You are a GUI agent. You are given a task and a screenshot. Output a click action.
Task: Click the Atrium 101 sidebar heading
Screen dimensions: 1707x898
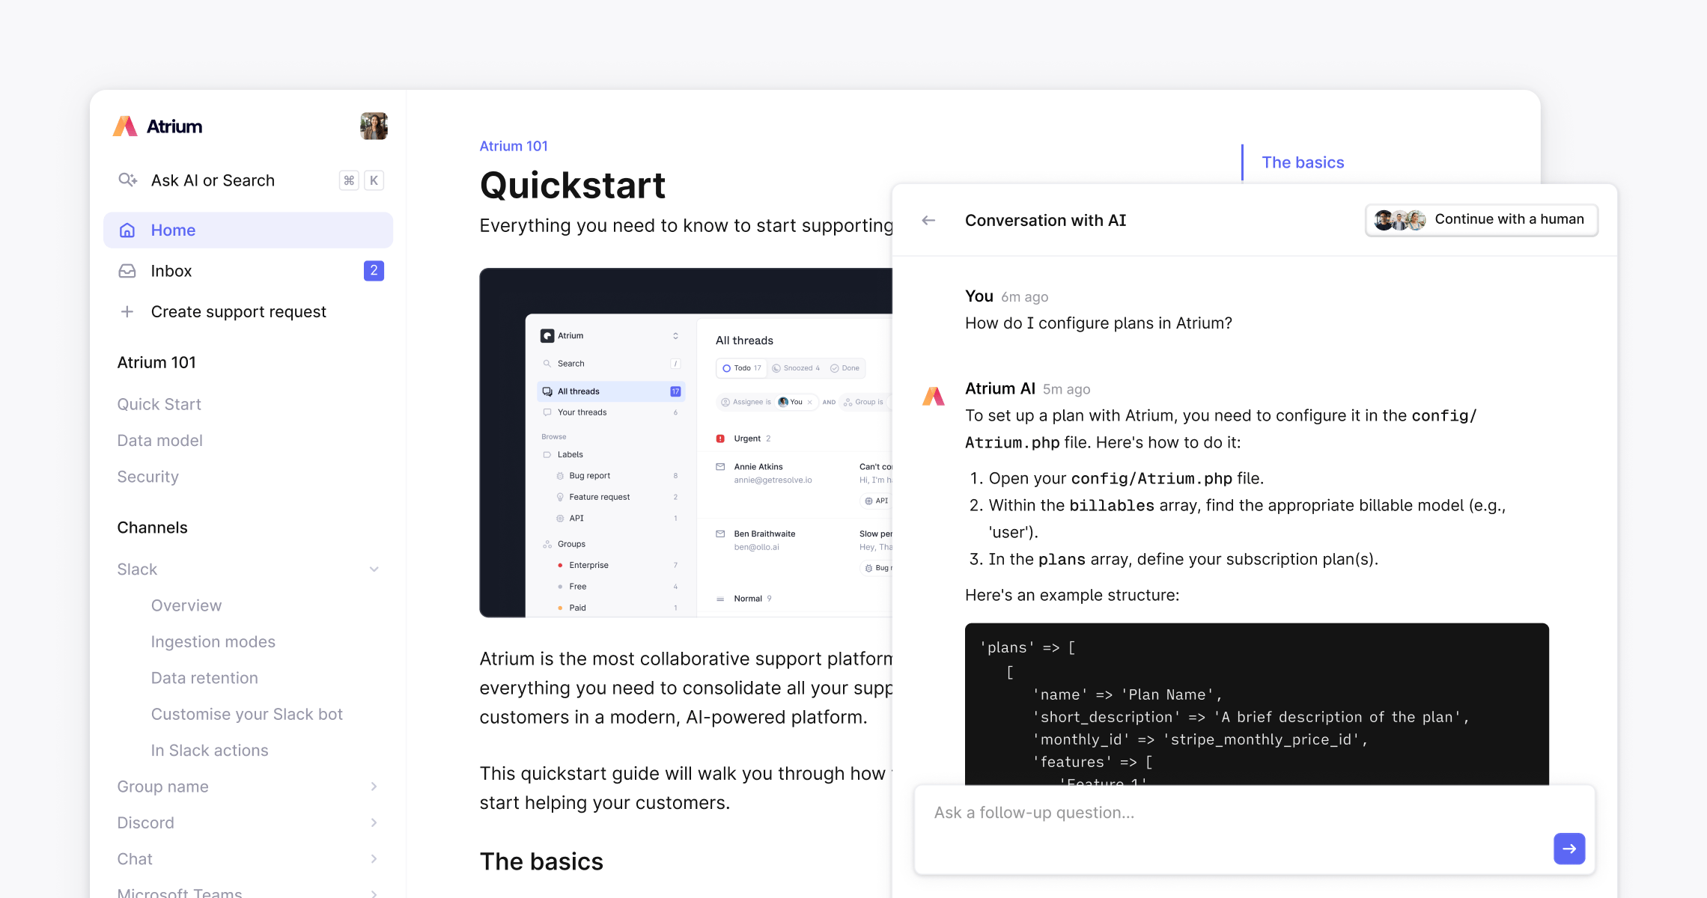[156, 362]
